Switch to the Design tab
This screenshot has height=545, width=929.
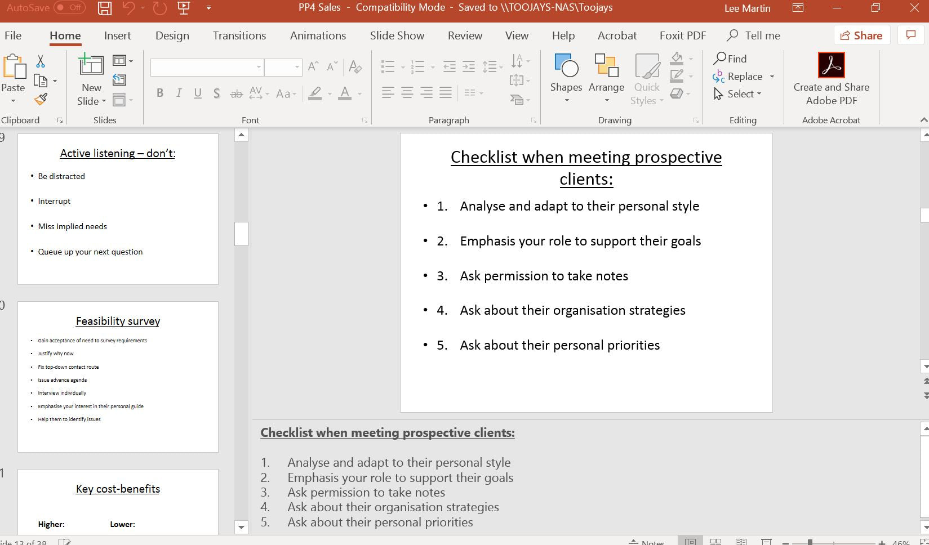tap(172, 35)
